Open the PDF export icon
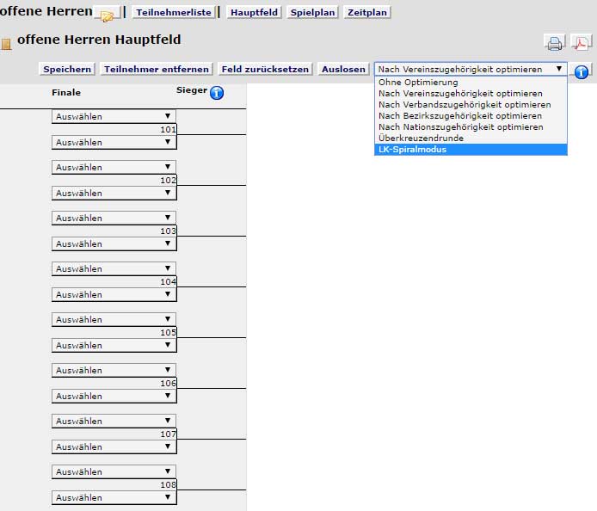The height and width of the screenshot is (511, 597). coord(581,43)
